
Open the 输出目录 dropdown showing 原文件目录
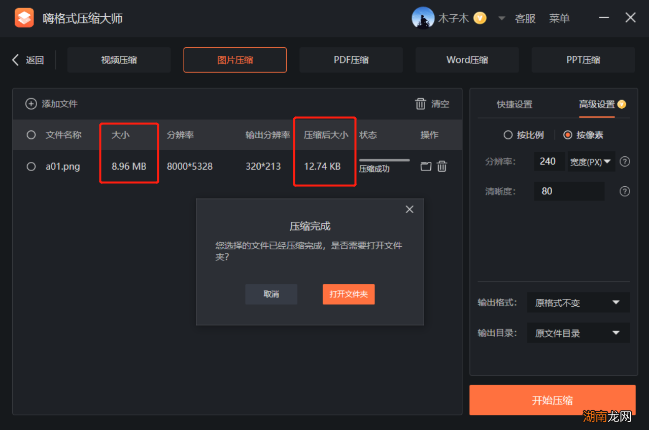[578, 333]
